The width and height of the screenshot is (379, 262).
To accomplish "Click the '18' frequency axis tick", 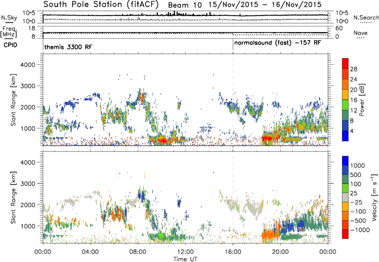I will point(32,28).
